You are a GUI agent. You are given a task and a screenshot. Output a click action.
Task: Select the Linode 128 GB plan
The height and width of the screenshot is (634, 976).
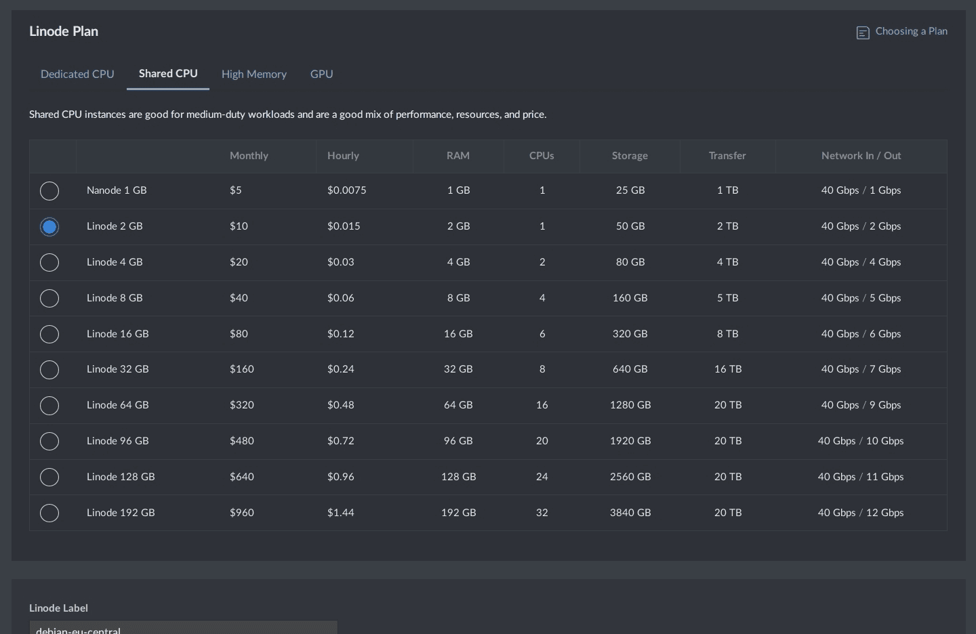tap(49, 477)
